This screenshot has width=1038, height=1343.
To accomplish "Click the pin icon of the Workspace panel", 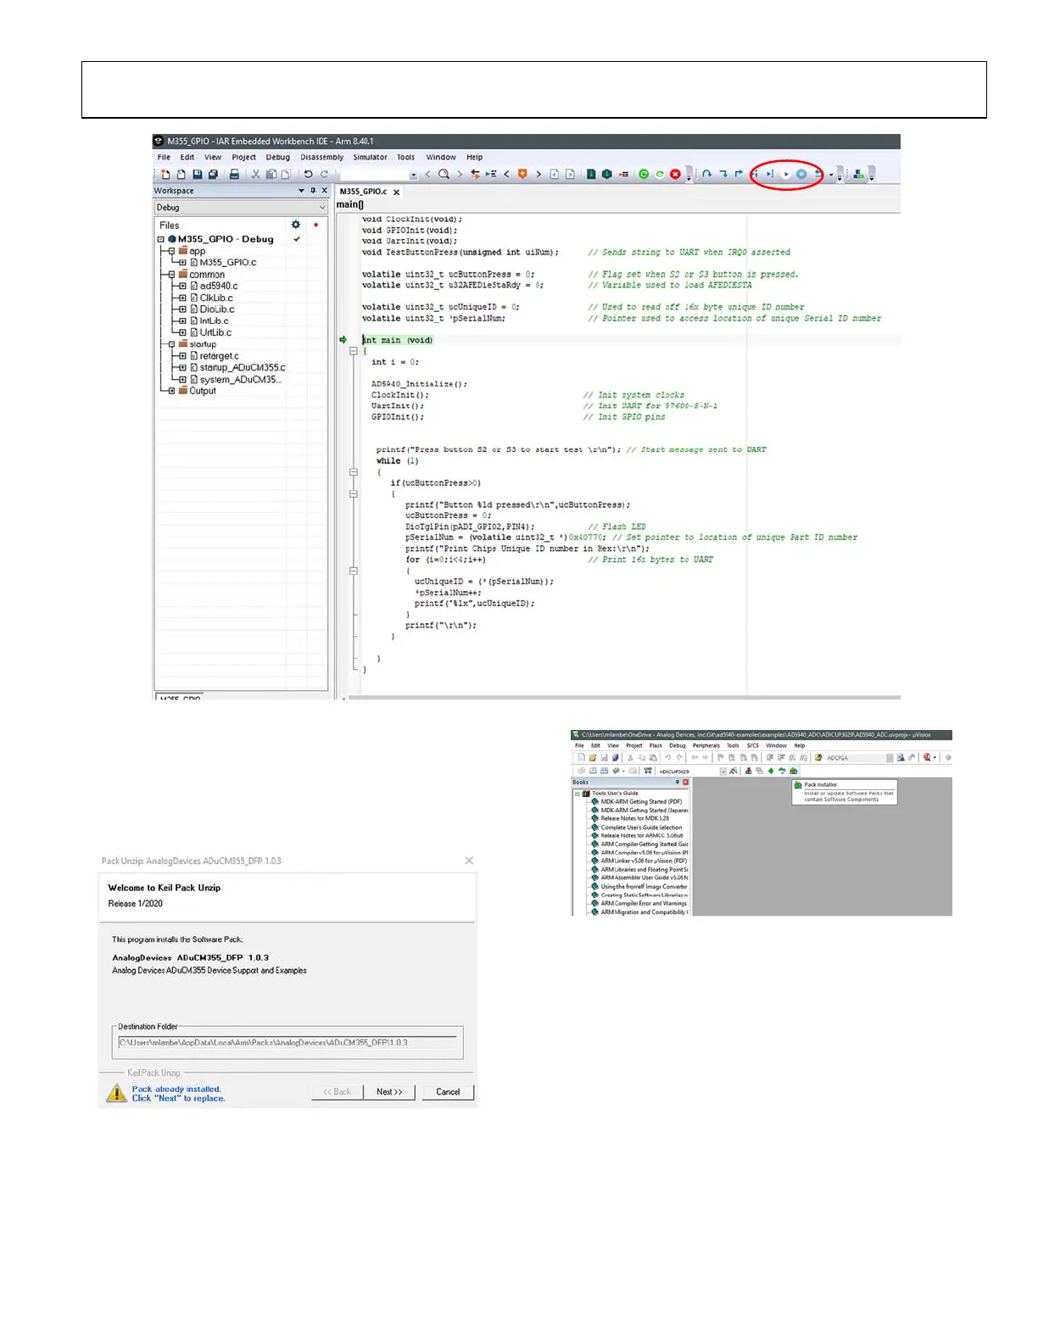I will pos(313,191).
